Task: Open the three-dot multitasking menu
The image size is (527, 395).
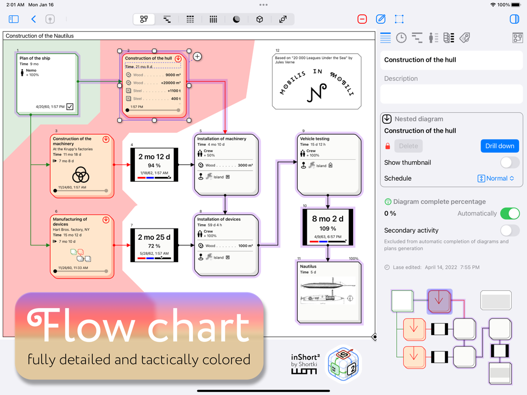Action: coord(263,5)
